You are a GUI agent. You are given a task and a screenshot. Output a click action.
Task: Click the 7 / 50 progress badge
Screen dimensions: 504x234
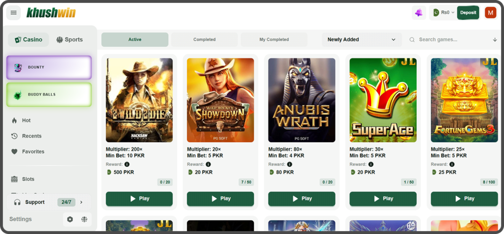pyautogui.click(x=246, y=182)
